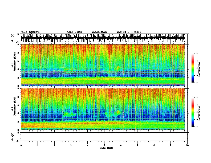Click time axis tick label "0"
211x163 pixels.
(x=21, y=145)
